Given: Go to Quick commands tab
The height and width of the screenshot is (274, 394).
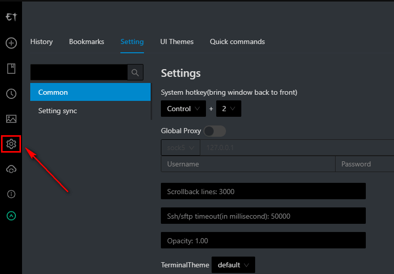Looking at the screenshot, I should coord(237,41).
